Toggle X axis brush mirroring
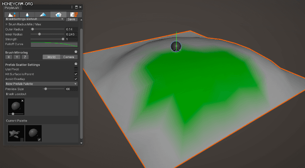The height and width of the screenshot is (168, 305). coord(8,57)
